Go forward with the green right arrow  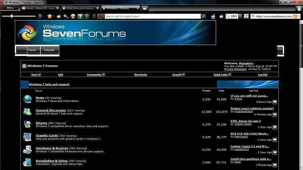click(x=87, y=17)
